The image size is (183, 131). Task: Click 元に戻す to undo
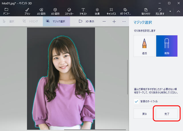[x=160, y=11]
